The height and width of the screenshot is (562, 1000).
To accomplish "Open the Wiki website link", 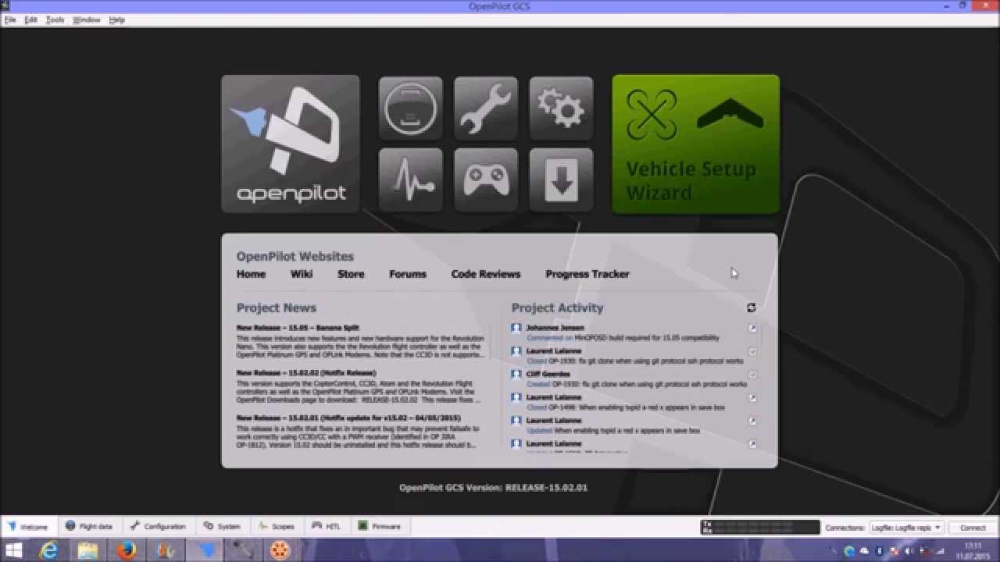I will click(x=302, y=274).
